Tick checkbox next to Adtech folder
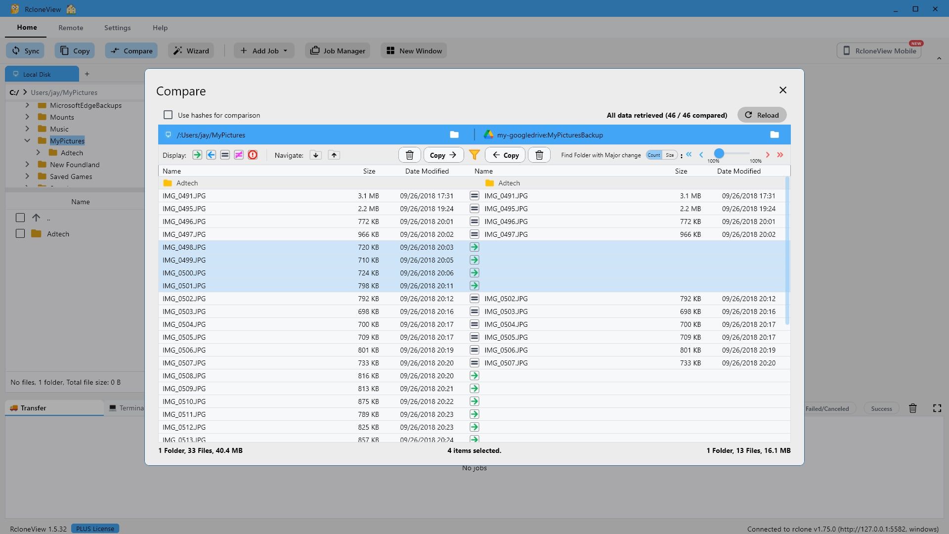 pyautogui.click(x=20, y=233)
